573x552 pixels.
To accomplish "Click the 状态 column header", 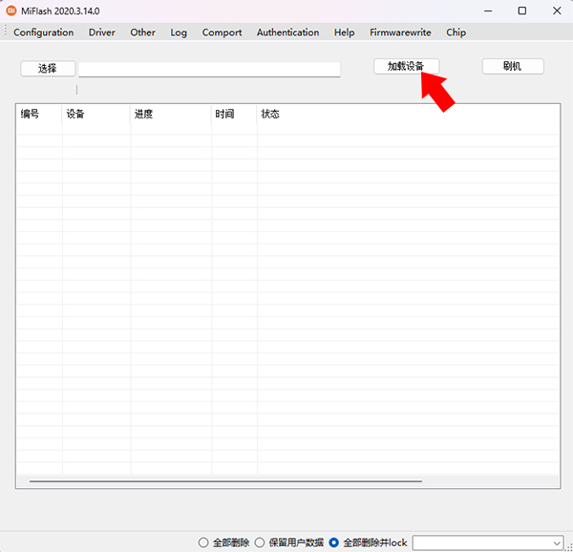I will (408, 114).
